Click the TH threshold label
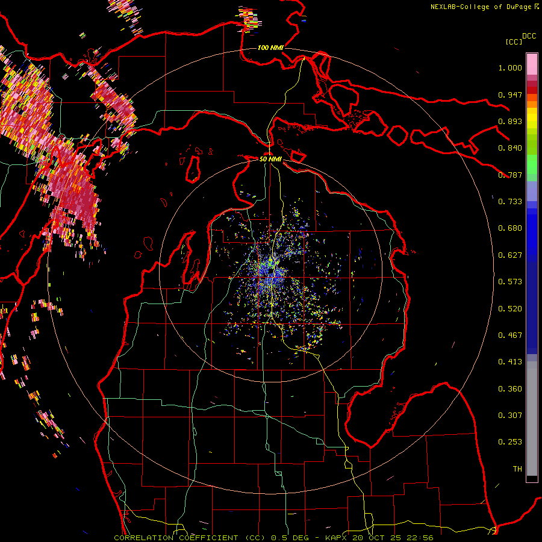This screenshot has height=542, width=542. [x=517, y=469]
